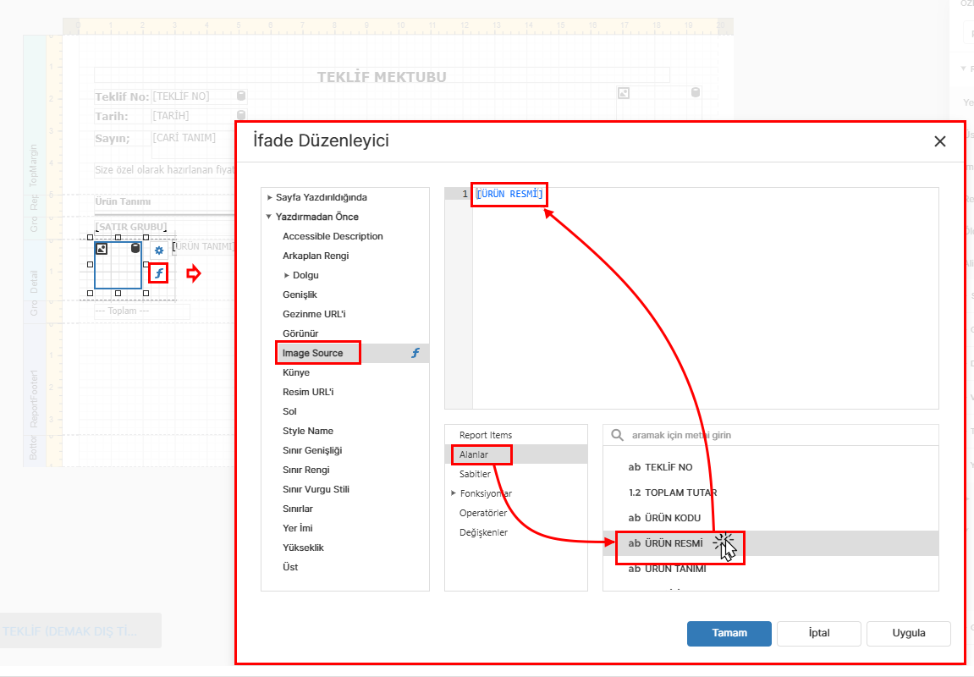Select Genişlik property
The height and width of the screenshot is (677, 974).
pyautogui.click(x=300, y=294)
